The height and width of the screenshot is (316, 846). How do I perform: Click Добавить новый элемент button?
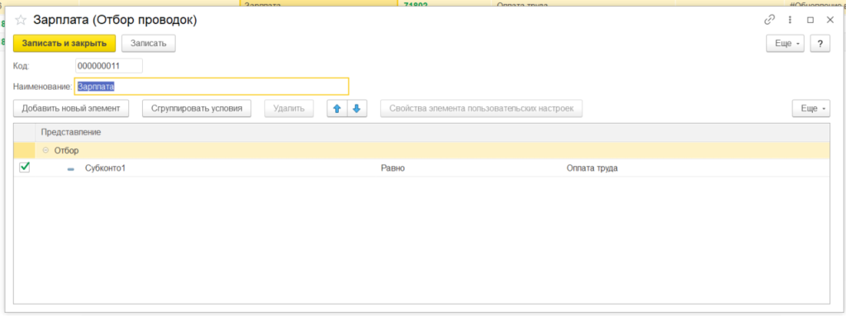71,108
